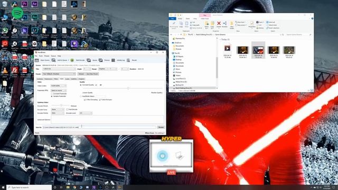The width and height of the screenshot is (338, 190).
Task: Click the Open Source icon in HandBrake
Action: click(37, 60)
